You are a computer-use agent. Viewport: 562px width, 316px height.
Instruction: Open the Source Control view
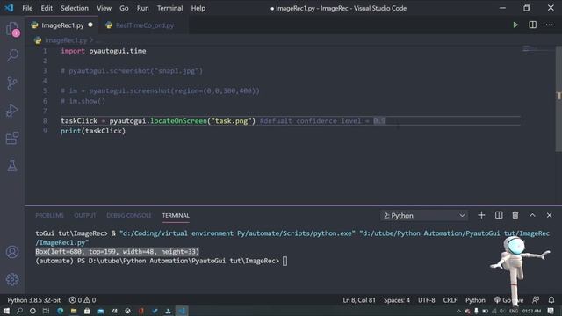pyautogui.click(x=12, y=83)
